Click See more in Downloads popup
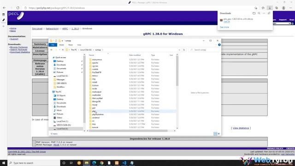The height and width of the screenshot is (166, 295). pos(224,27)
